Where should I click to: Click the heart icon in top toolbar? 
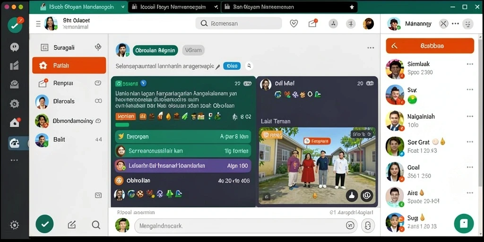(294, 24)
